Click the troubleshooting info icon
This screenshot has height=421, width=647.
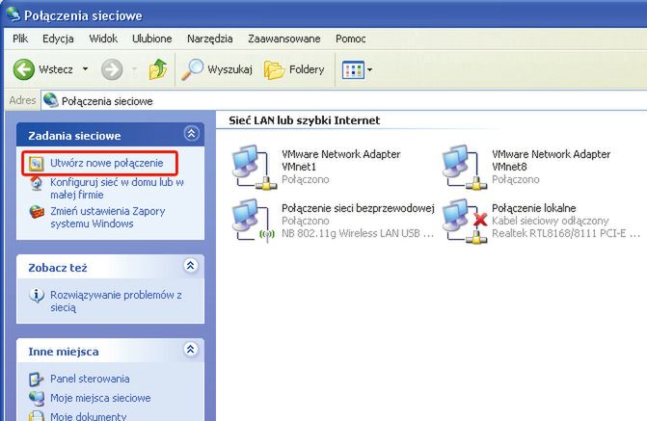click(37, 296)
